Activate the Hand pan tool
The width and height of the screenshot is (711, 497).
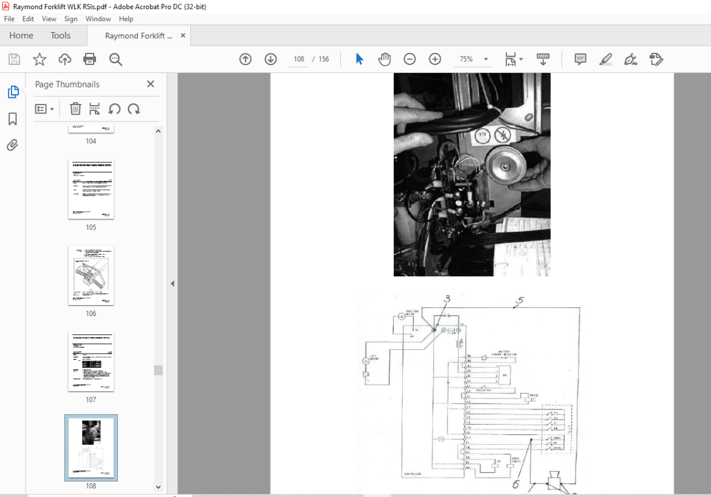click(385, 59)
